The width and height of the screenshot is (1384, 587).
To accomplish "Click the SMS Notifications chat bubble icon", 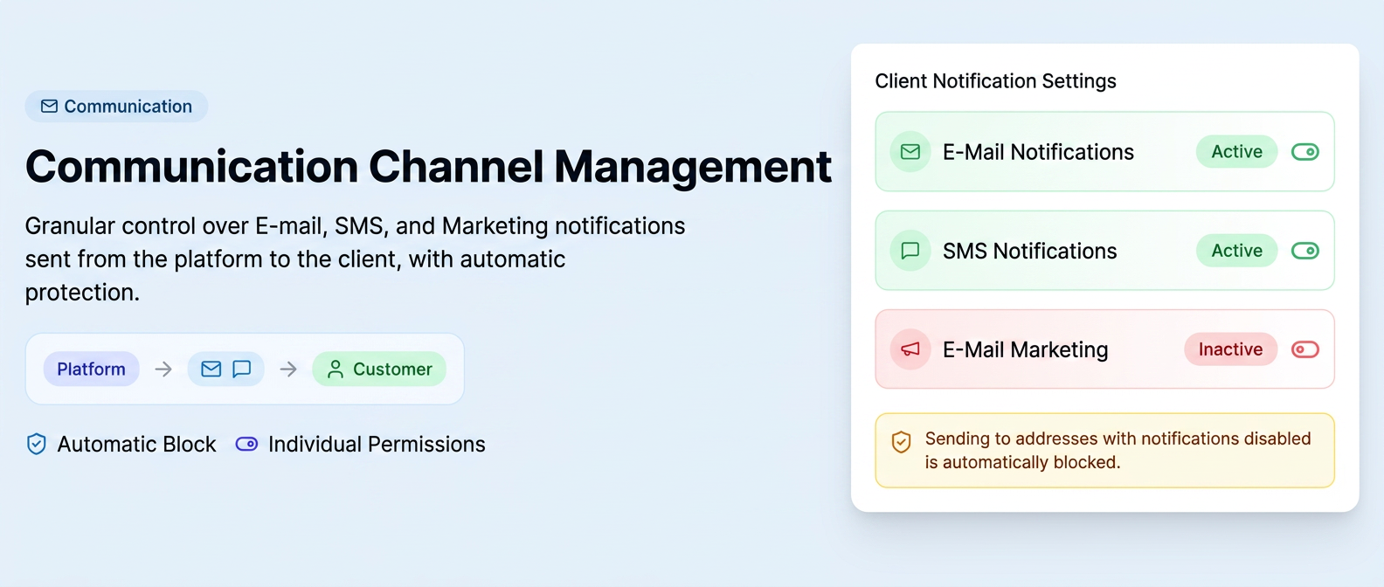I will point(910,251).
